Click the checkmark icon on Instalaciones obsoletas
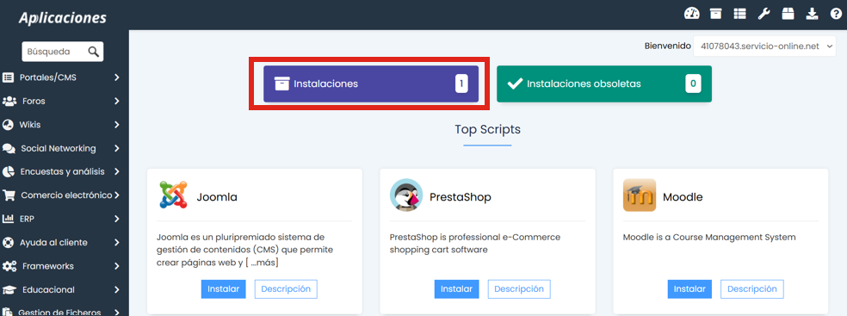 pos(516,84)
